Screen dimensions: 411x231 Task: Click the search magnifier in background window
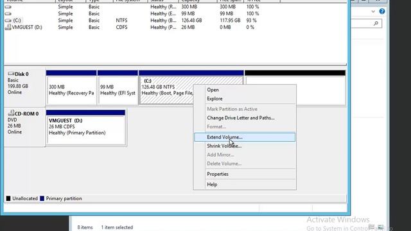376,24
